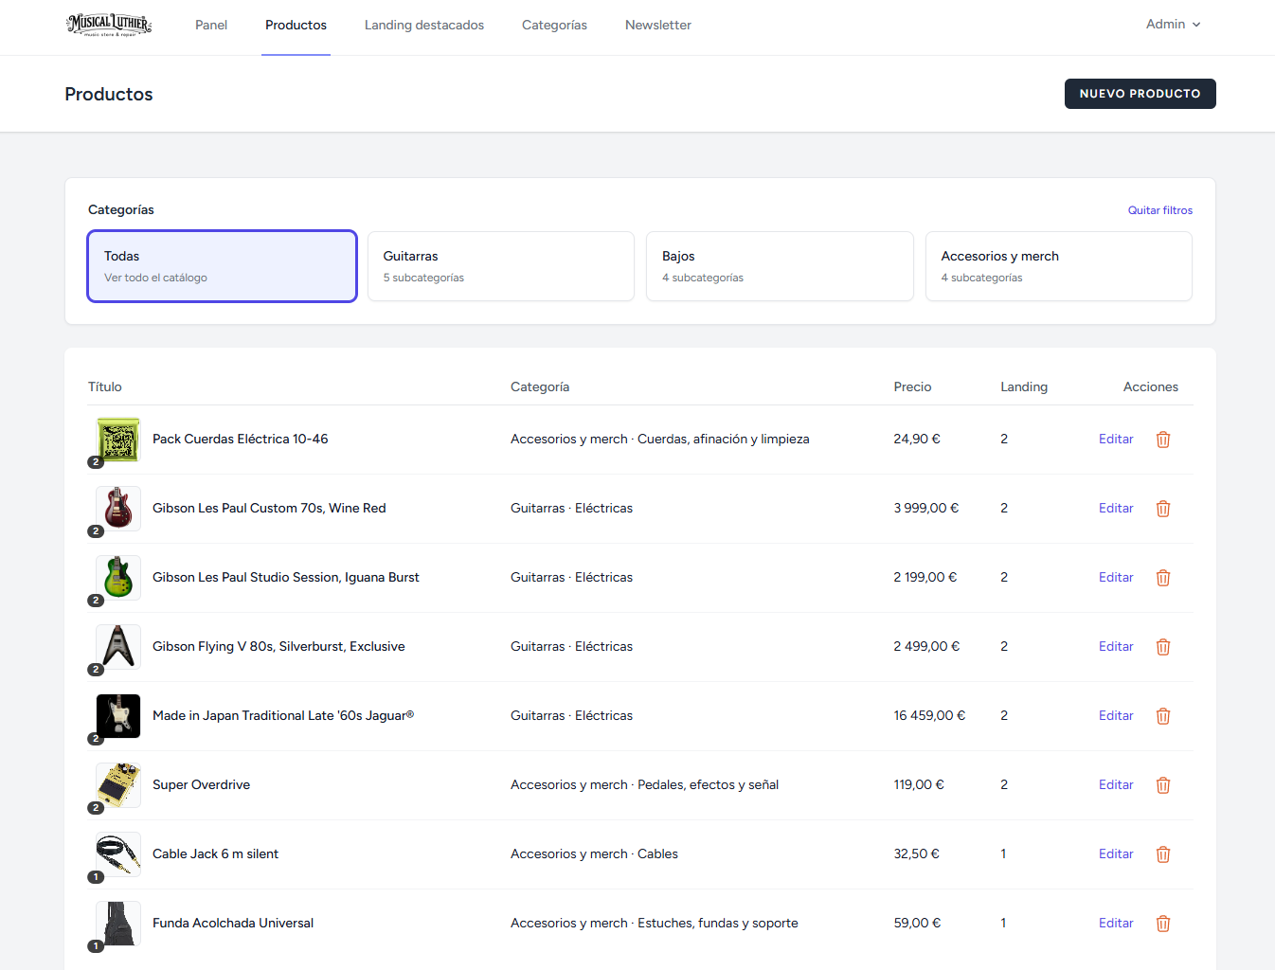Click the price 3 999,00 €
The image size is (1275, 970).
coord(926,509)
